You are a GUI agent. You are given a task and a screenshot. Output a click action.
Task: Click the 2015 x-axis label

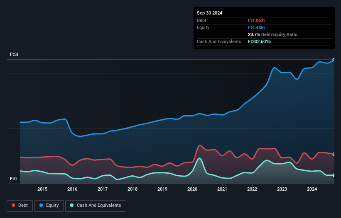coord(42,189)
